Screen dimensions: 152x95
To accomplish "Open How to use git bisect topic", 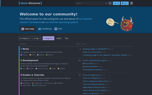I will click(91, 93).
